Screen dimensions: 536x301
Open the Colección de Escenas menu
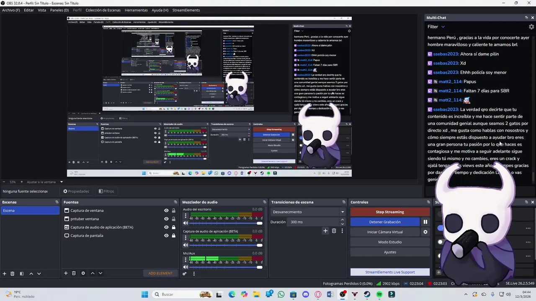point(103,10)
